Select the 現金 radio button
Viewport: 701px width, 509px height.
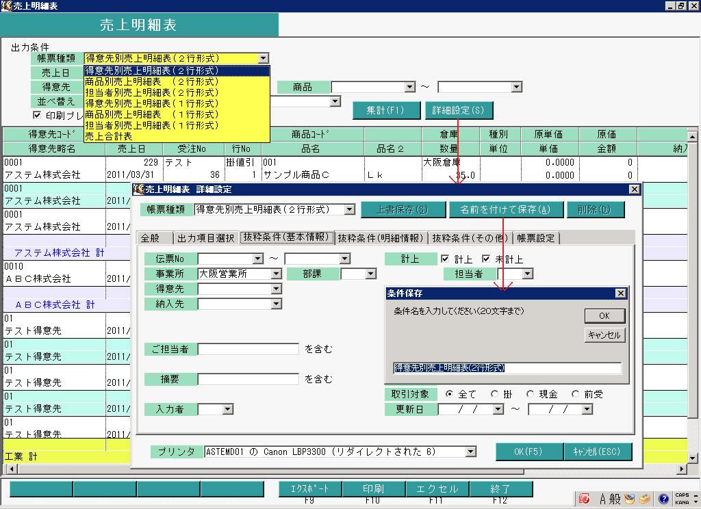click(531, 393)
